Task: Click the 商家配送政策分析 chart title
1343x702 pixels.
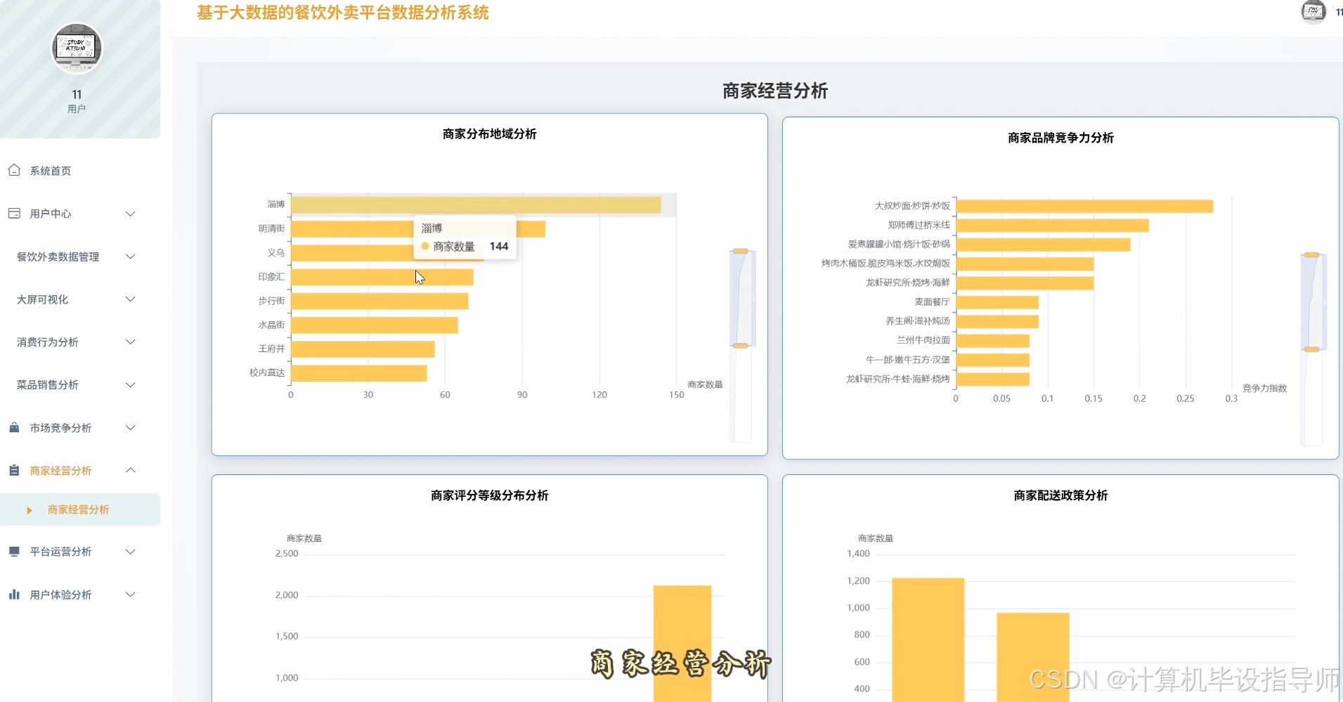Action: [1060, 495]
